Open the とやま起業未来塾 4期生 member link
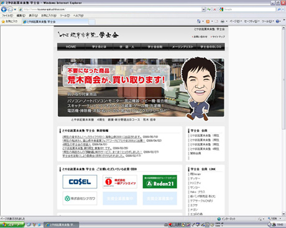The width and height of the screenshot is (286, 228). [x=205, y=149]
